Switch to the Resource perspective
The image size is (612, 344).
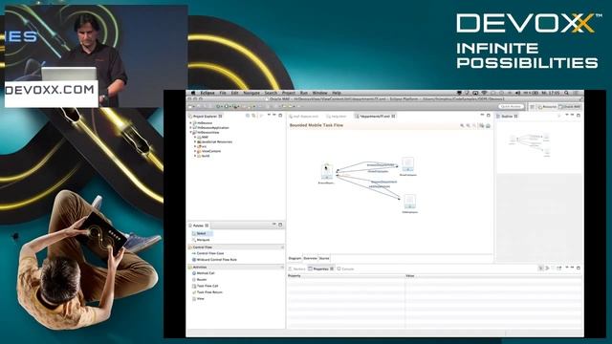547,106
